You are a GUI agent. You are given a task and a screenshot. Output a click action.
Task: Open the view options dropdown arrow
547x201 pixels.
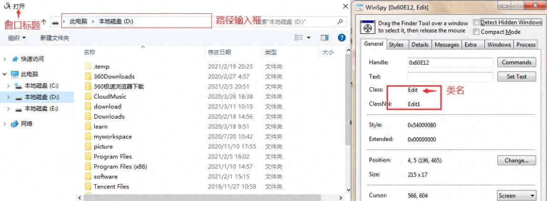click(309, 38)
